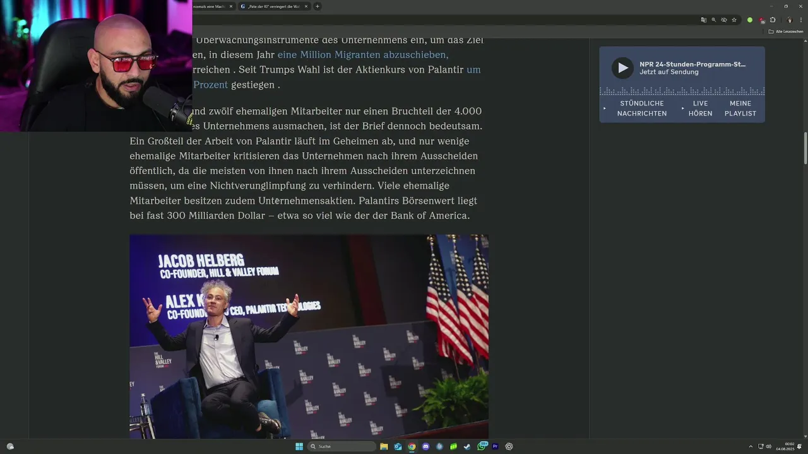Open the blue 'um' link after Palantir

coord(473,69)
